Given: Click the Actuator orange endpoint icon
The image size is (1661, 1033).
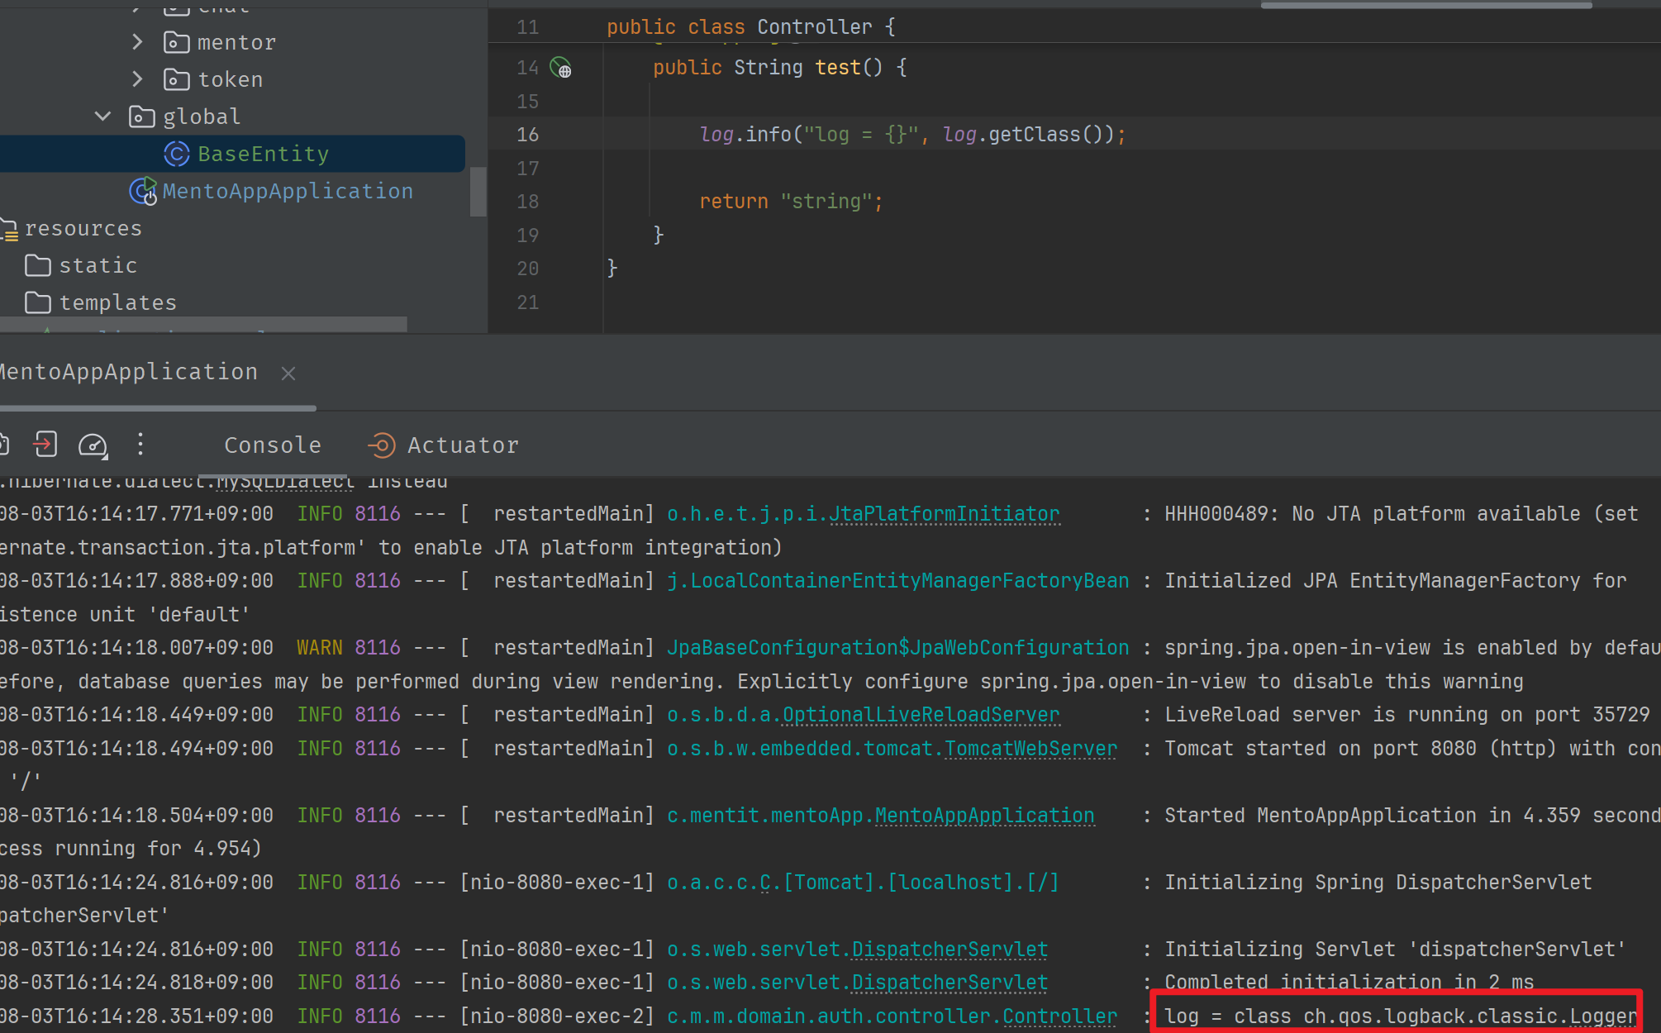Looking at the screenshot, I should (x=381, y=445).
